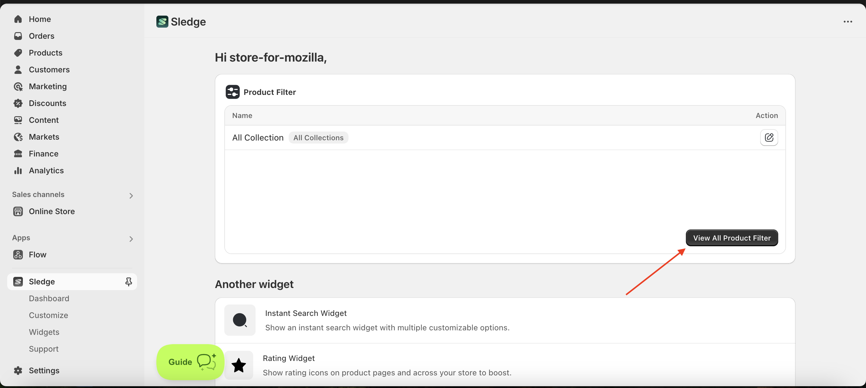Open the Flow app

(37, 255)
